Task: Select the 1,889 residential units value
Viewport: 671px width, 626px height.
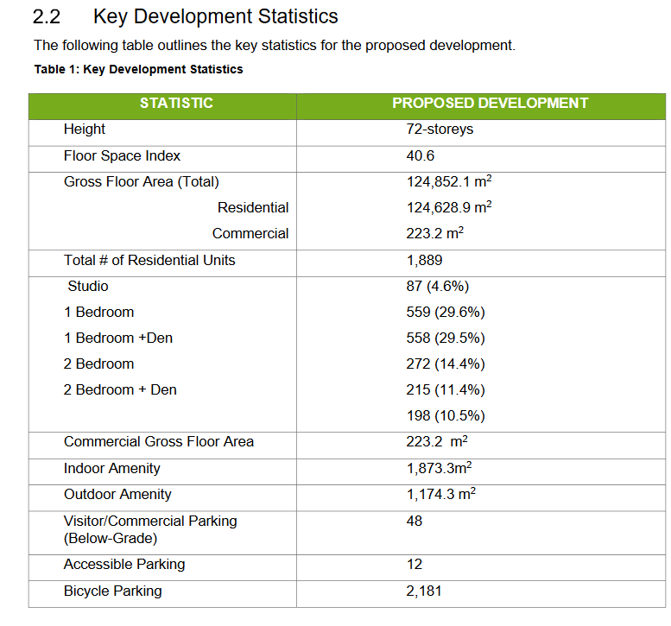Action: pos(423,261)
